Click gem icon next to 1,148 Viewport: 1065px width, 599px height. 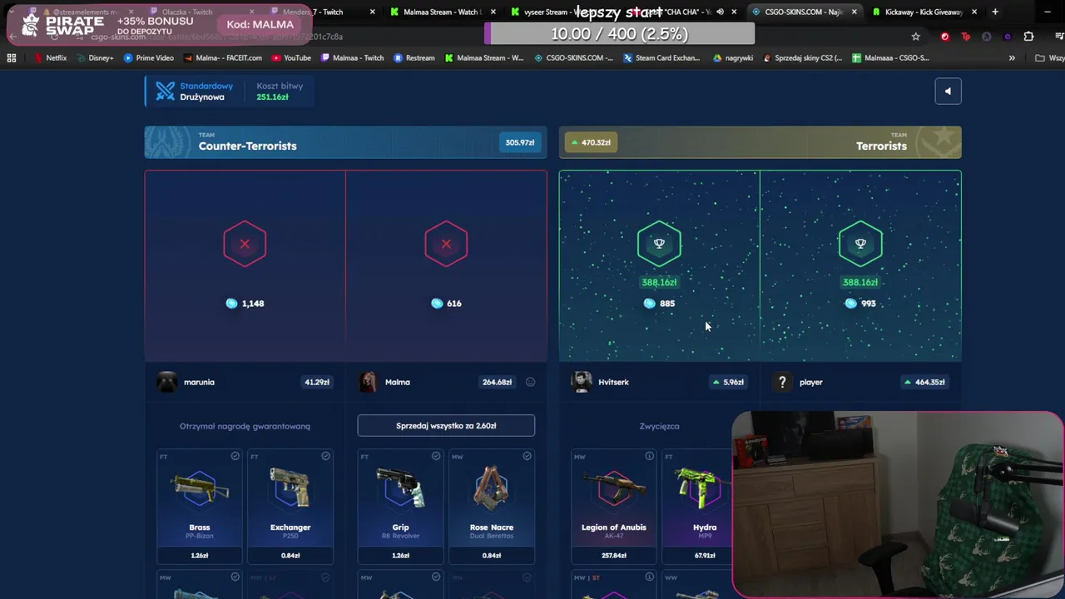click(231, 304)
